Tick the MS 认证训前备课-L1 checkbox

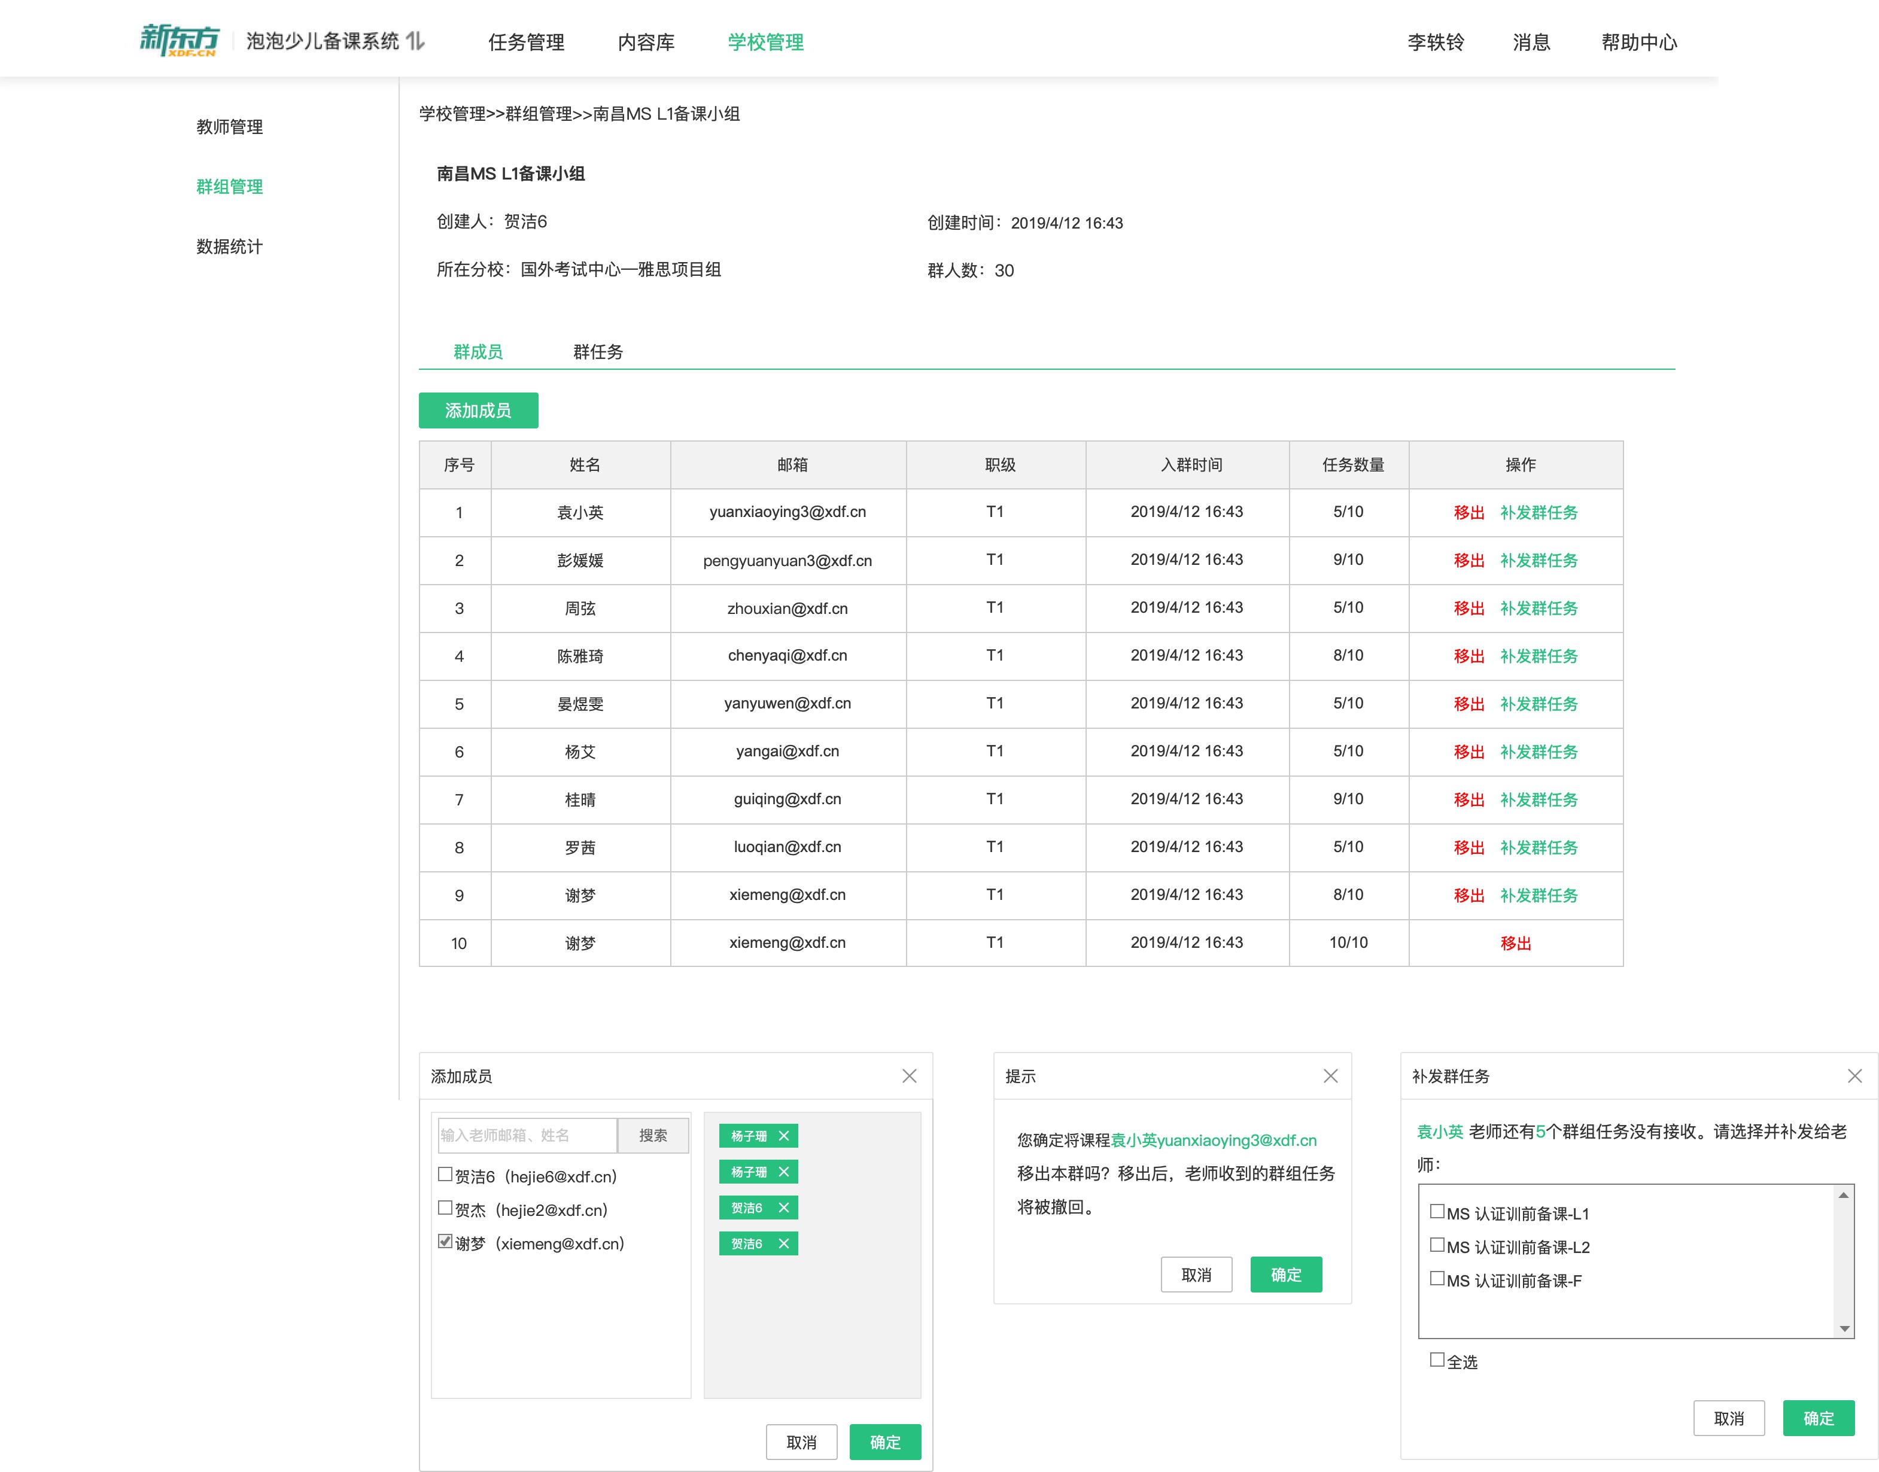[1437, 1211]
